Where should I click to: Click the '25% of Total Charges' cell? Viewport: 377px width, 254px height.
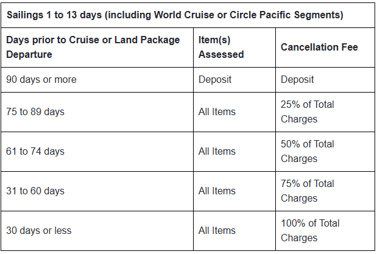308,111
